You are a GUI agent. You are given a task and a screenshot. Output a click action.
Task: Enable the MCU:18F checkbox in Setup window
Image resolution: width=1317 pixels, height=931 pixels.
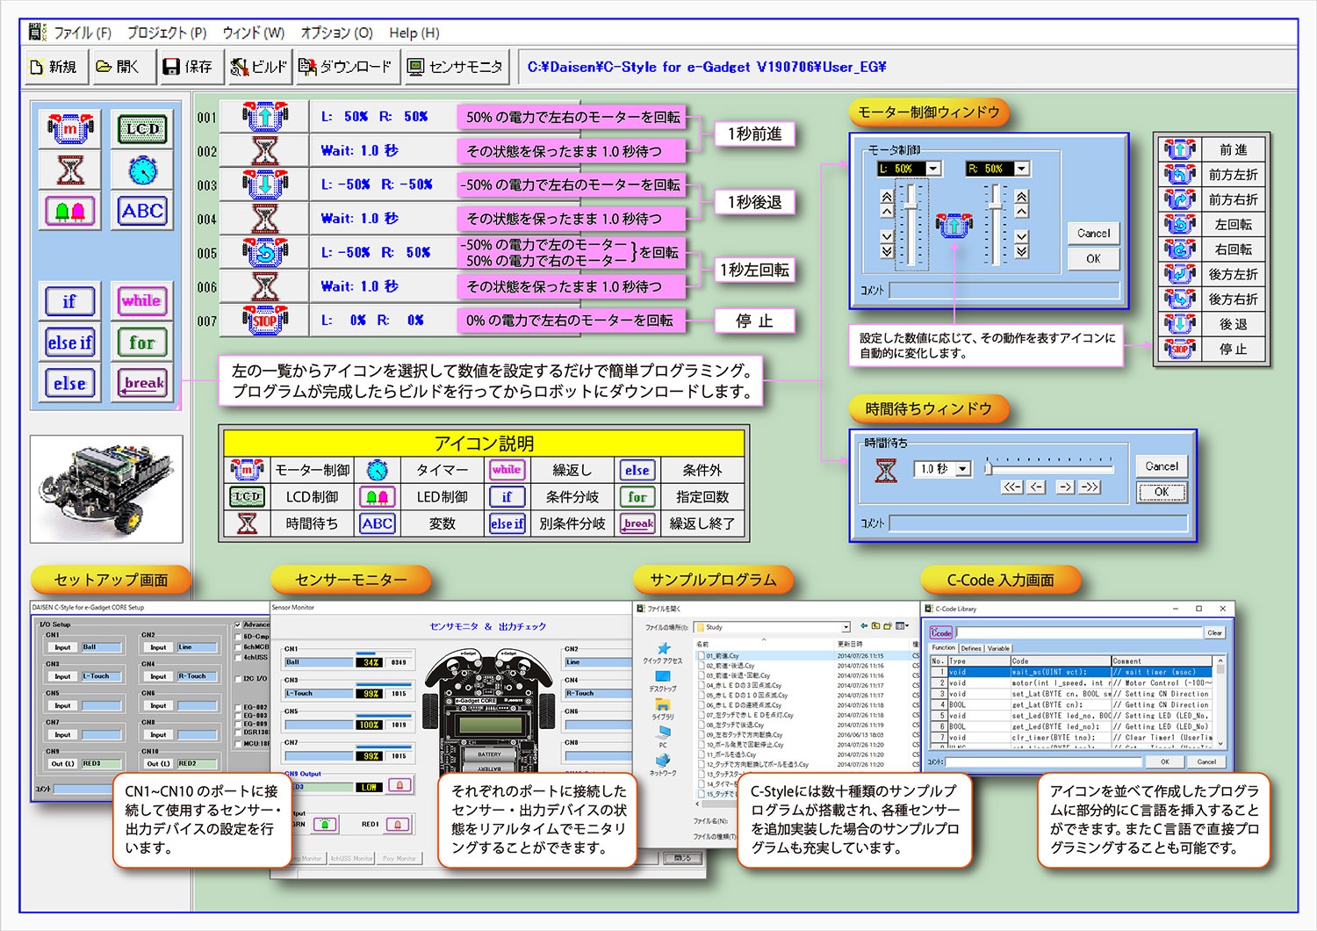(x=238, y=744)
